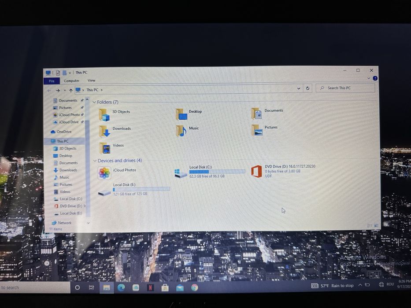Select pinned Documents in Quick access
This screenshot has width=411, height=308.
(68, 101)
